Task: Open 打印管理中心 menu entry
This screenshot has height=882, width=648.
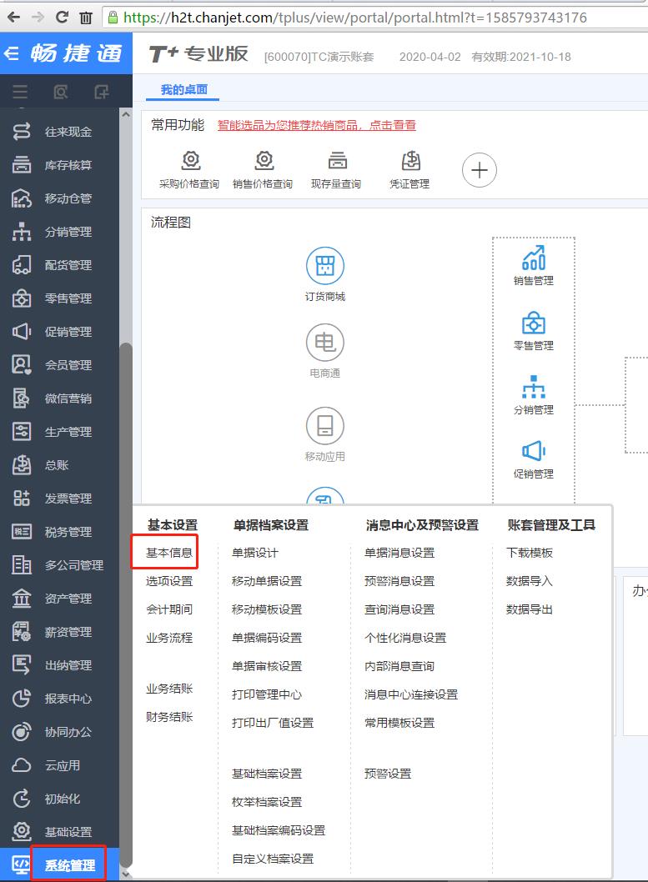Action: (x=267, y=694)
